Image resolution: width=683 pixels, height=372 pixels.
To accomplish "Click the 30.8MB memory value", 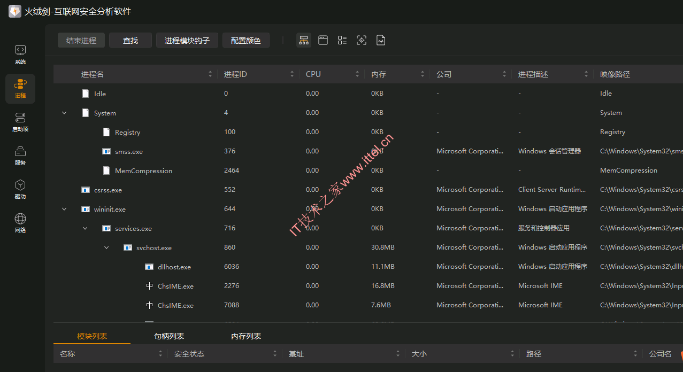I will [383, 247].
